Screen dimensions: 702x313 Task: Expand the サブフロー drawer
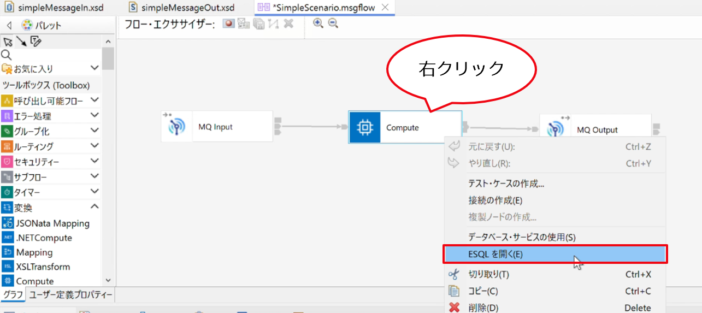pos(95,176)
